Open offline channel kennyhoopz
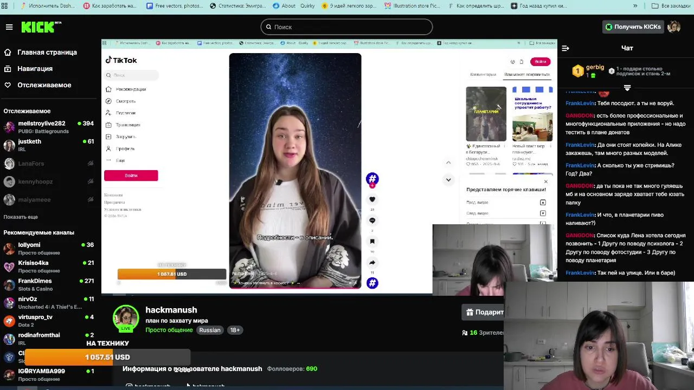The image size is (694, 390). (x=49, y=181)
